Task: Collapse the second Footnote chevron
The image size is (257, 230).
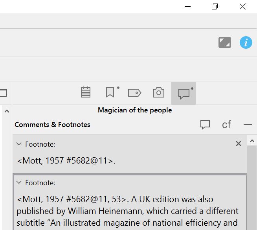Action: tap(18, 183)
